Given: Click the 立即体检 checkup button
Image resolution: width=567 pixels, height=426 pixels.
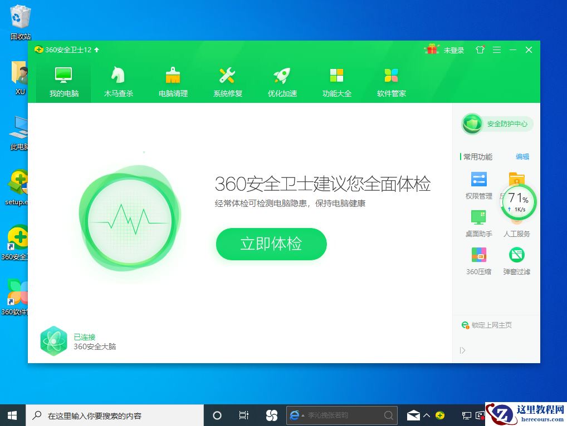Looking at the screenshot, I should [x=271, y=244].
